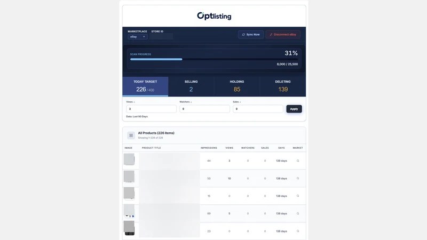
Task: Click thumbnail of the 50-impressions product
Action: [x=129, y=177]
